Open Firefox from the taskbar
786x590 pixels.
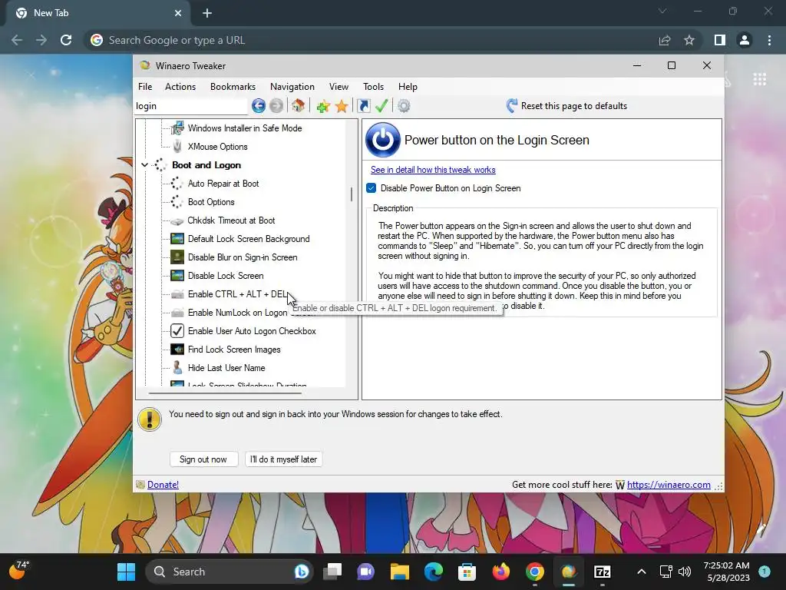pyautogui.click(x=500, y=572)
